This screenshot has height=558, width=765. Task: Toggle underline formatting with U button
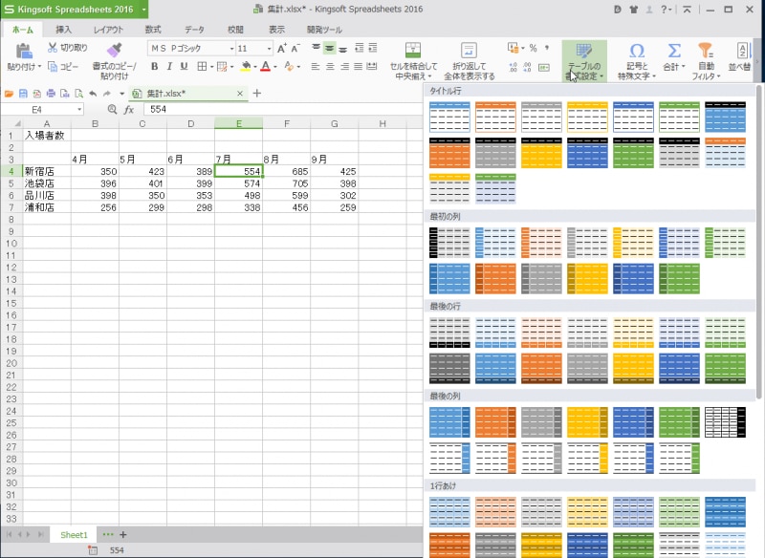coord(184,67)
